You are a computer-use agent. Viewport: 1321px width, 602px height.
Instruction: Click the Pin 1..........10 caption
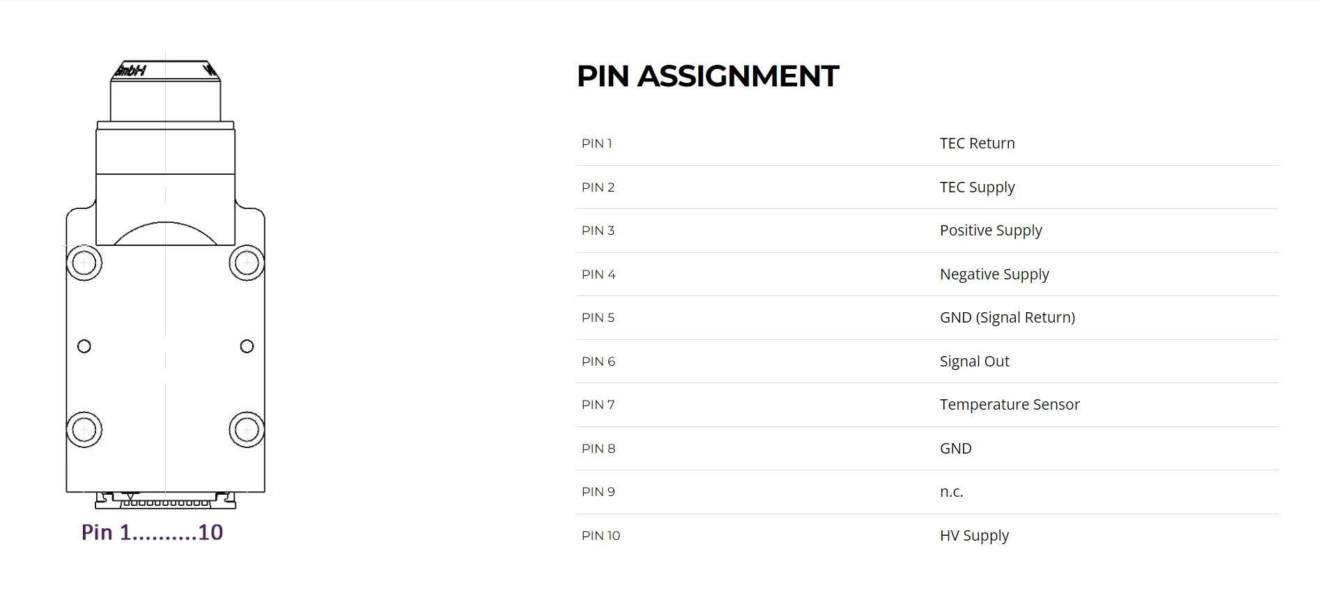coord(152,532)
